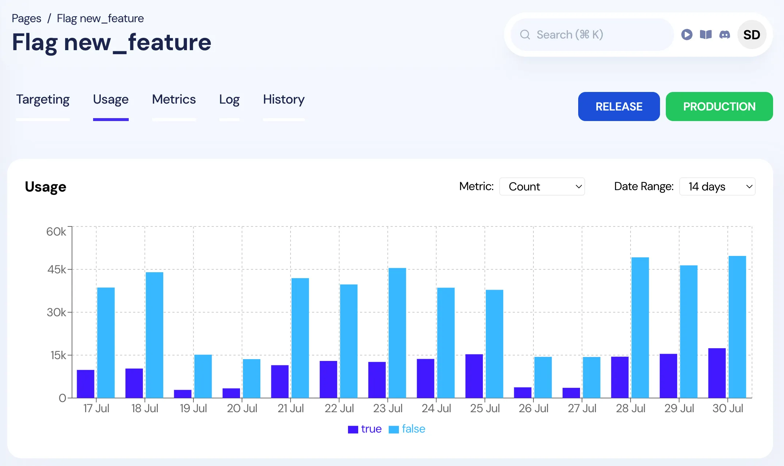Switch to the Targeting tab
The height and width of the screenshot is (466, 784).
pos(43,99)
